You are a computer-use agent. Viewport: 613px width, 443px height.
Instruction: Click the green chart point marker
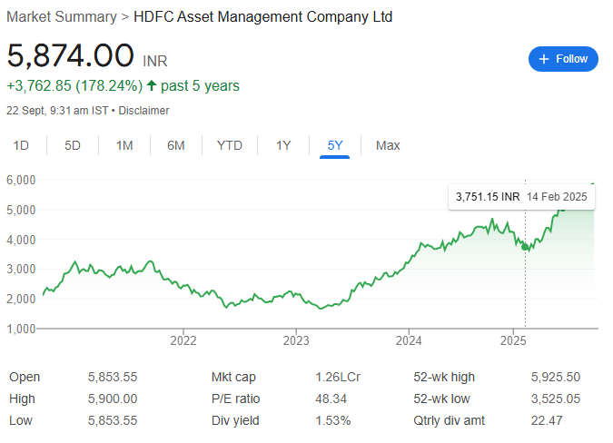coord(525,247)
